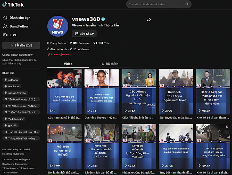Share the vnews360 profile via arrow icon
Screen dimensions: 232x175
click(149, 20)
